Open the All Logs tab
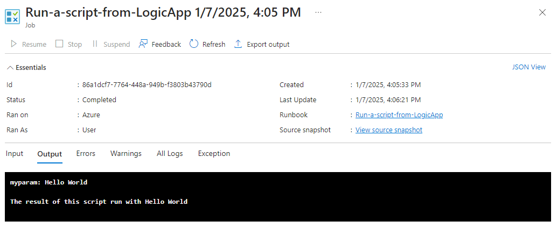 click(170, 154)
